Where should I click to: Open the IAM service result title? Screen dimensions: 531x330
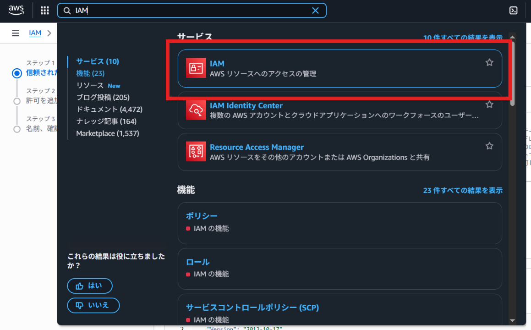[x=217, y=63]
